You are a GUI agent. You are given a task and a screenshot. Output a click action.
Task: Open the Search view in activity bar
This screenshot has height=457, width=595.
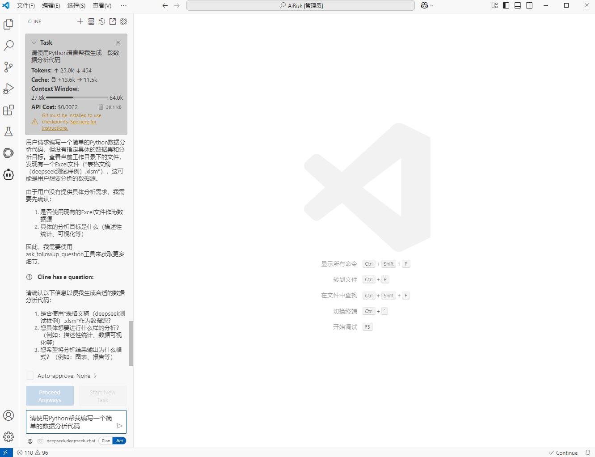tap(8, 46)
